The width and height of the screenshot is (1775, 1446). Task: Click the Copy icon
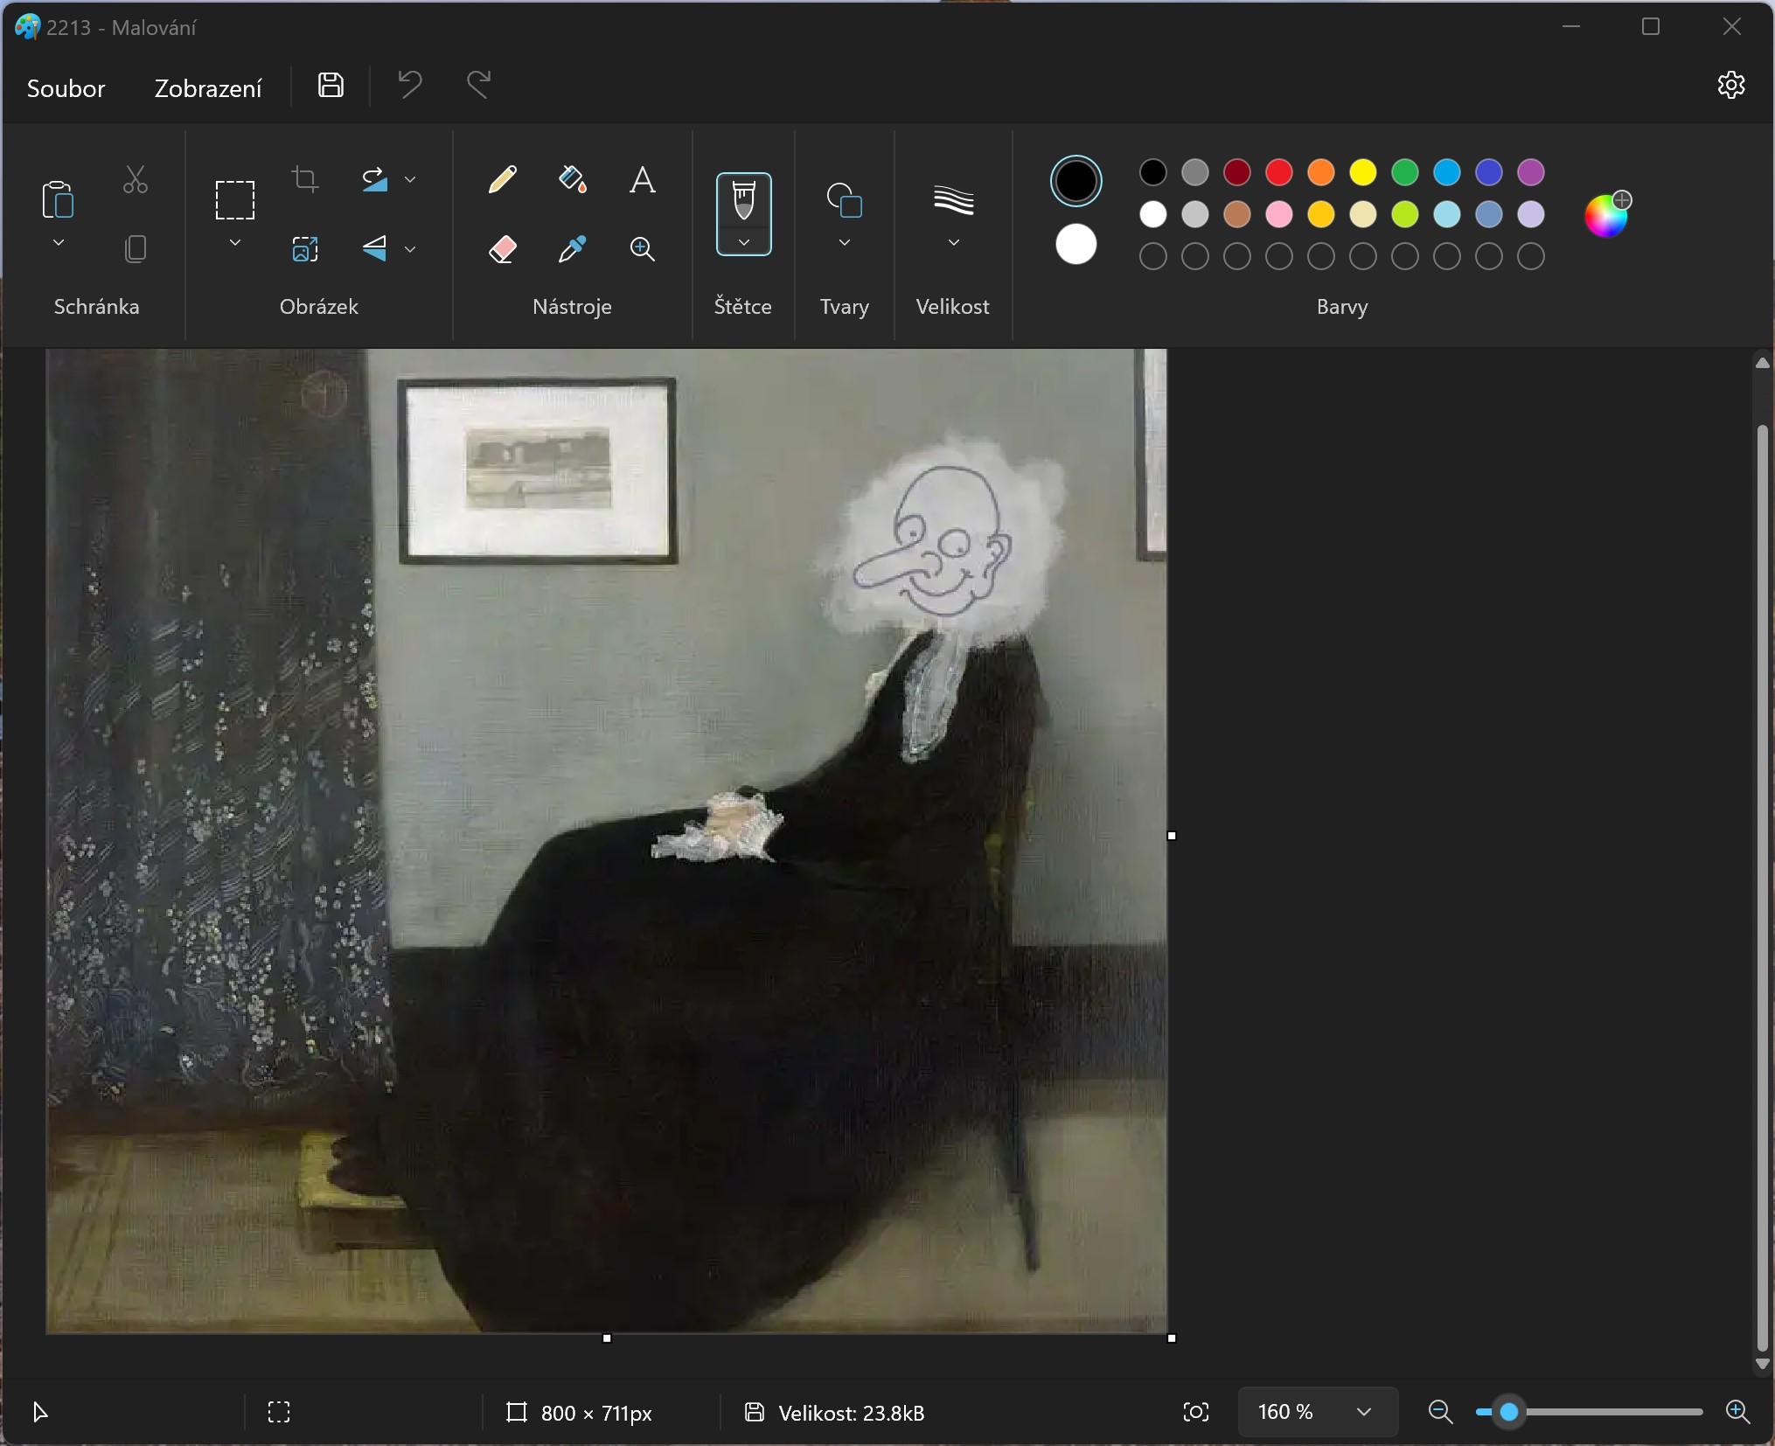click(136, 249)
